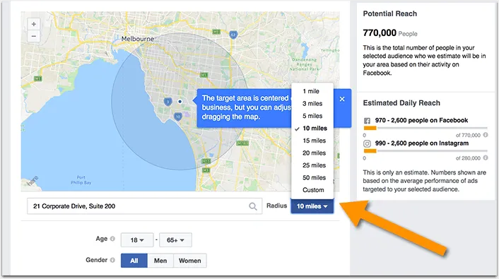The width and height of the screenshot is (499, 279).
Task: Zoom out the map with minus button
Action: coord(33,36)
